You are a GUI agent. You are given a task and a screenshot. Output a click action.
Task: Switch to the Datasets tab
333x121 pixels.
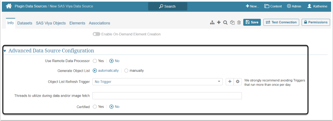(25, 23)
